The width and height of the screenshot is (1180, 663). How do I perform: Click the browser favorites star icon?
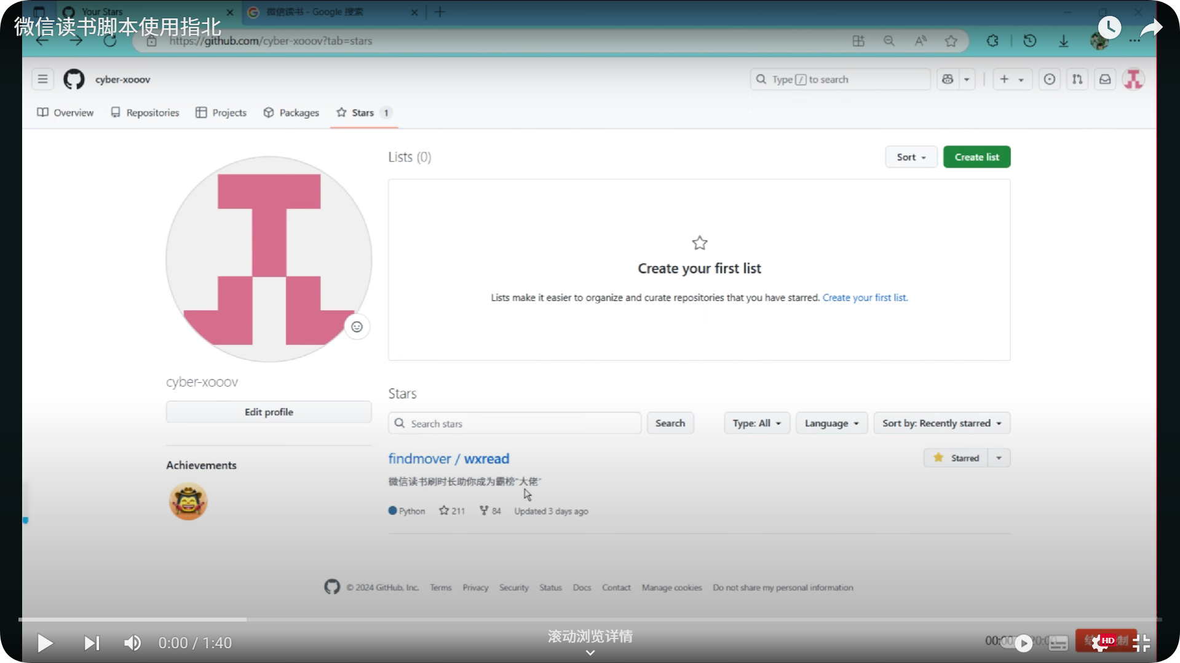[951, 41]
